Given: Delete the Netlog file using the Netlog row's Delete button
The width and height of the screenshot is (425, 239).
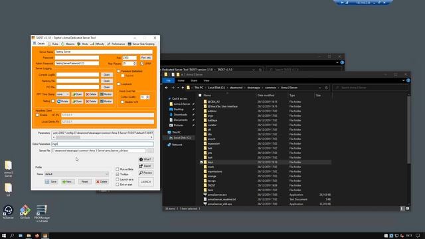Looking at the screenshot, I should click(x=92, y=102).
